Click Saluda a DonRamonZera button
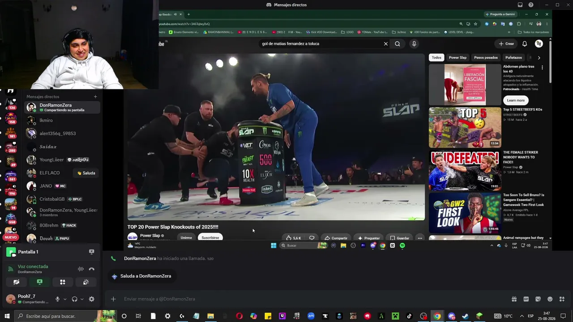This screenshot has width=573, height=322. 141,276
